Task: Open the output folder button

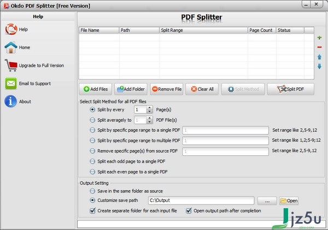Action: point(289,201)
